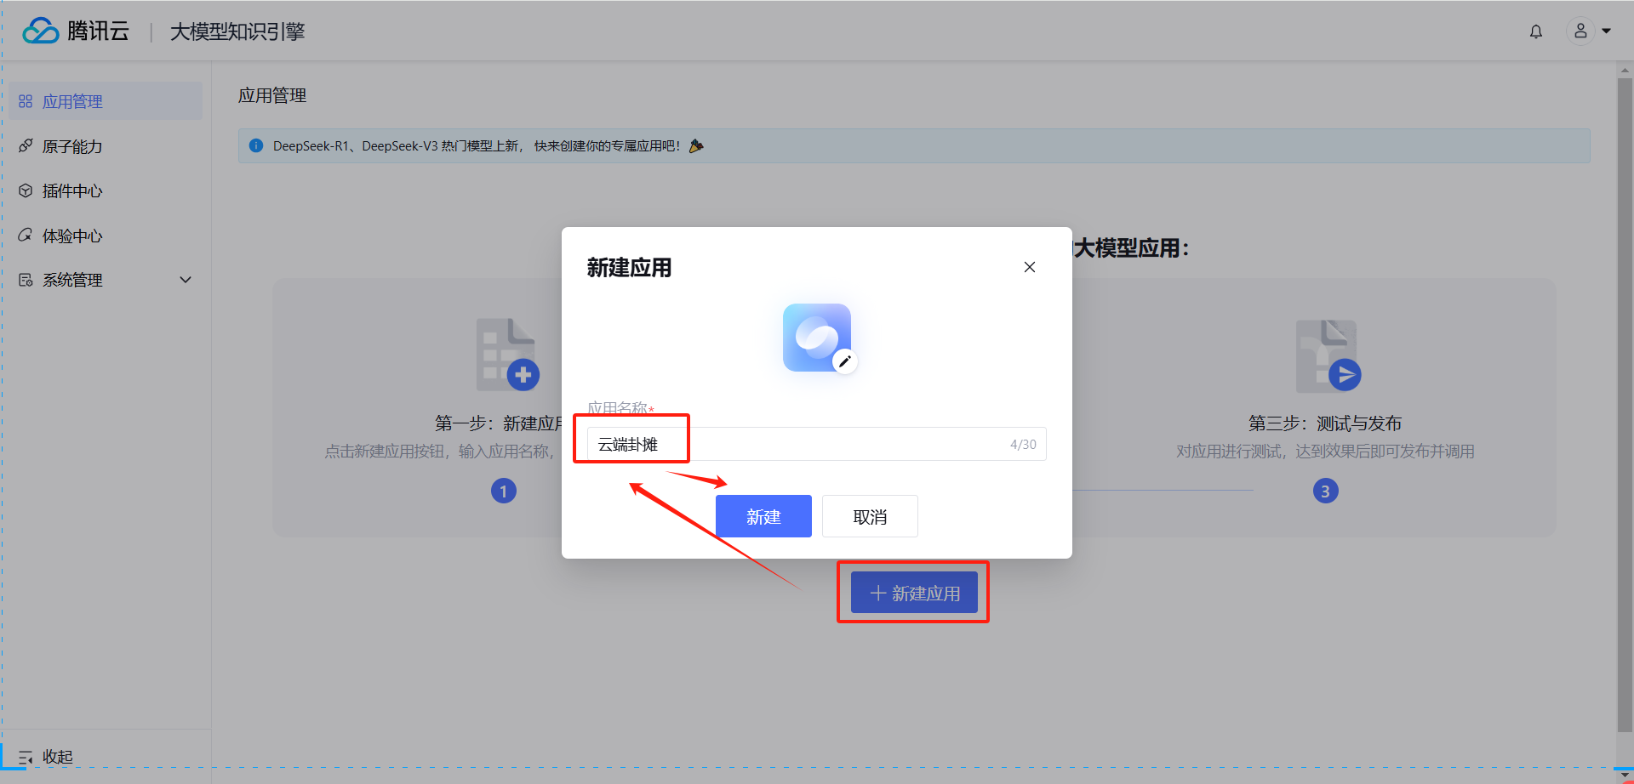Click the step one new-app document icon
The height and width of the screenshot is (784, 1634).
(x=507, y=355)
